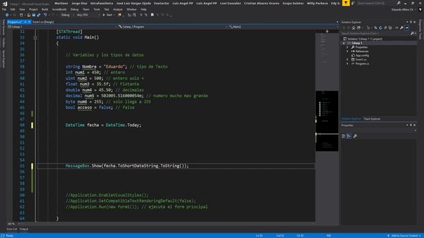Click Property Pages wrench in Properties panel

pyautogui.click(x=355, y=136)
